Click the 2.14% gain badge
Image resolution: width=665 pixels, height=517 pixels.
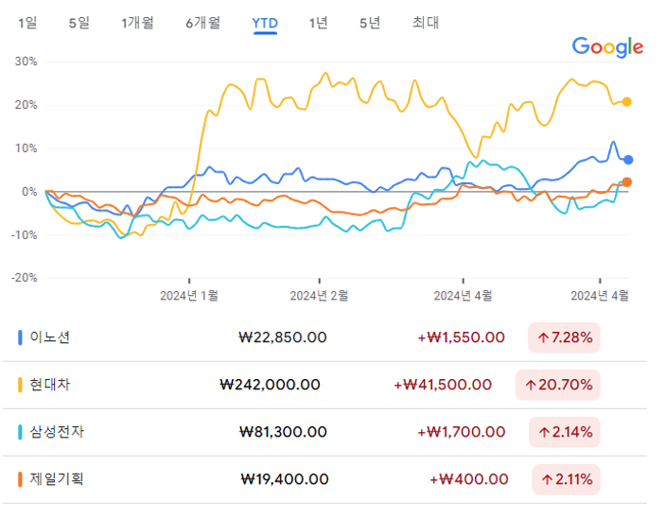point(565,432)
